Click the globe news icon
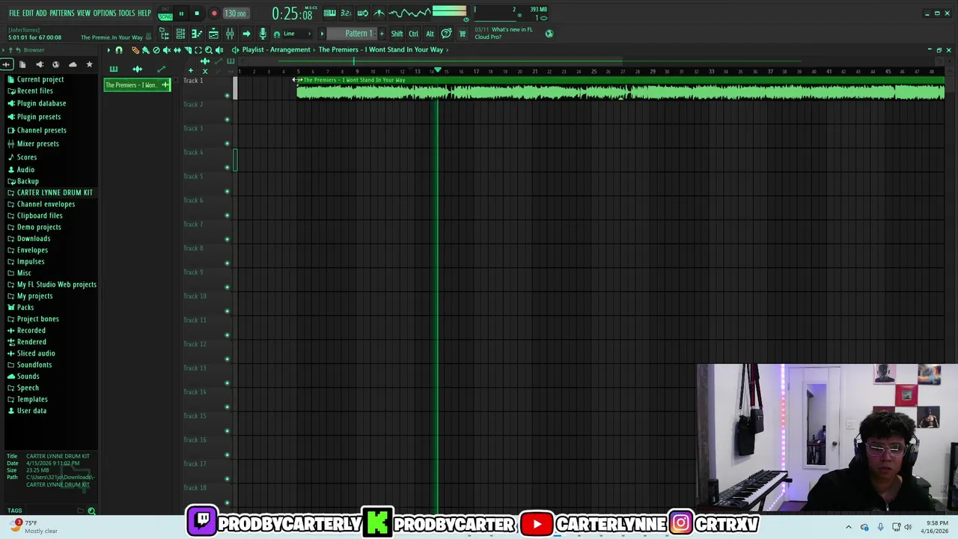958x539 pixels. (x=549, y=34)
